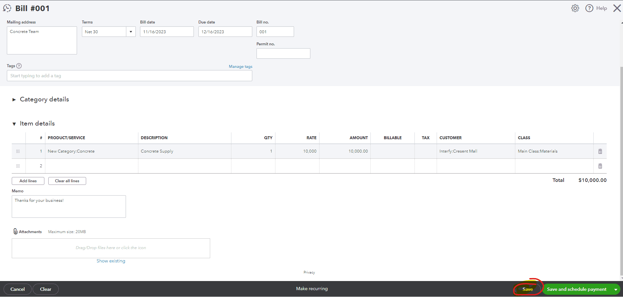Viewport: 623px width, 297px height.
Task: Click the drag handle on line 2
Action: point(18,166)
